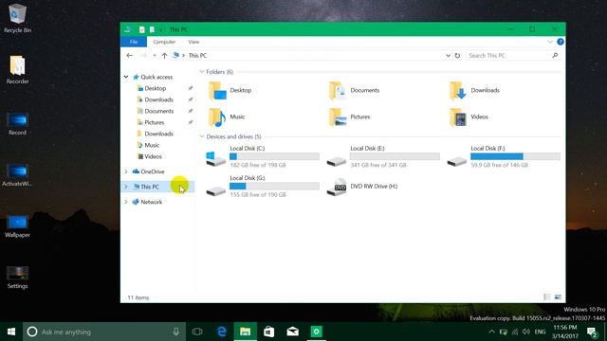Show hidden system tray icons

(491, 332)
